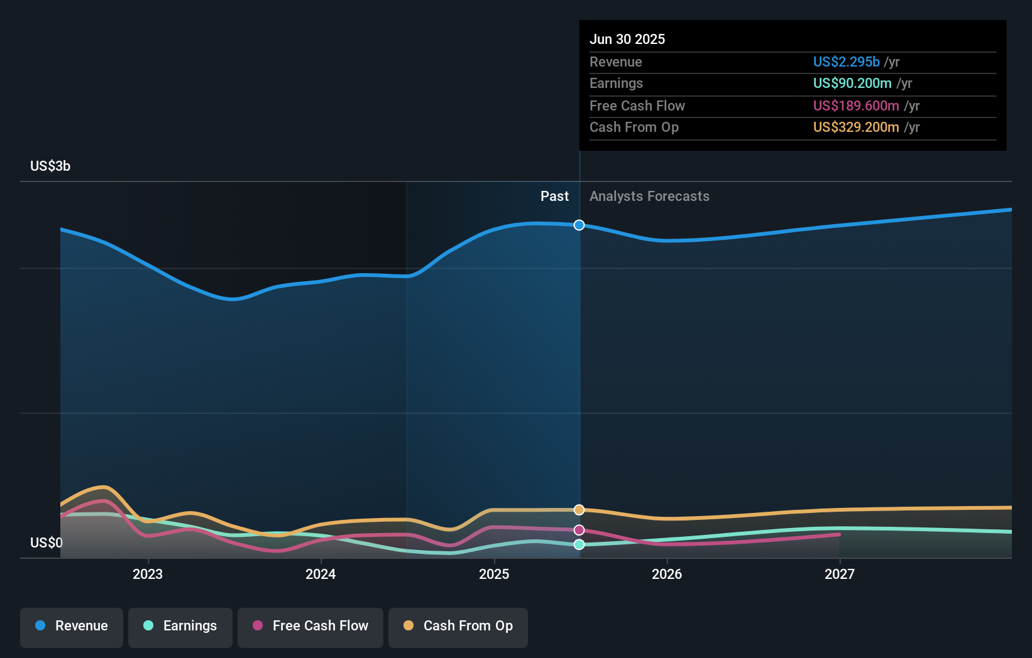Click the Earnings legend dot icon
1032x658 pixels.
pos(147,626)
